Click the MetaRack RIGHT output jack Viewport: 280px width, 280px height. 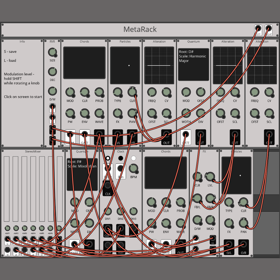(x=269, y=29)
